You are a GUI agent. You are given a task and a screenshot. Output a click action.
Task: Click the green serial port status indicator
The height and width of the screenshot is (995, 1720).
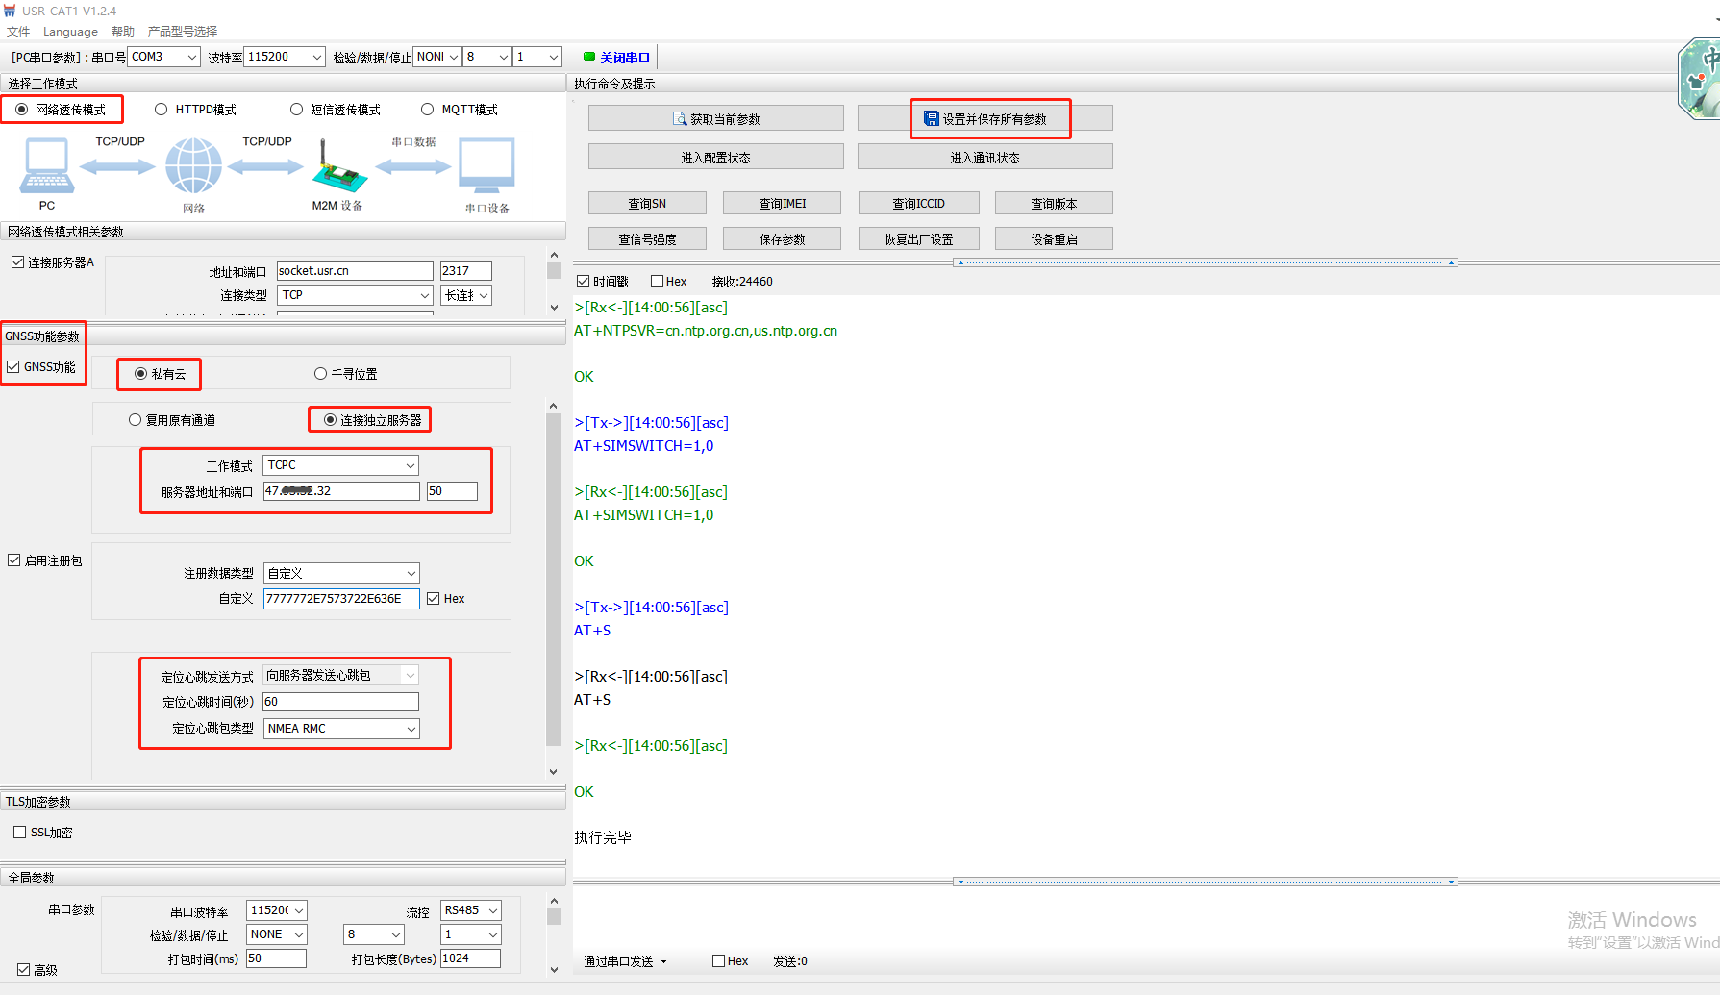click(x=589, y=57)
